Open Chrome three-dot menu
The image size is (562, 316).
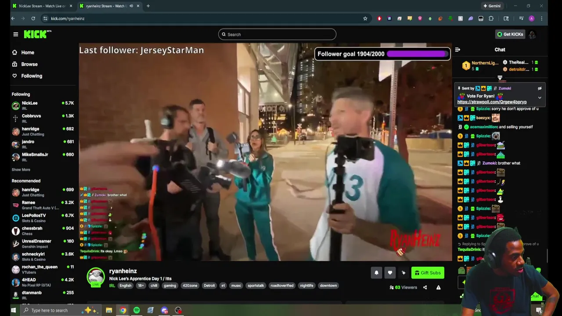542,18
